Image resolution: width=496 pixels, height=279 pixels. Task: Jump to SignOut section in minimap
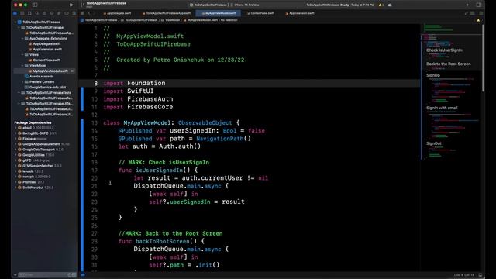433,143
